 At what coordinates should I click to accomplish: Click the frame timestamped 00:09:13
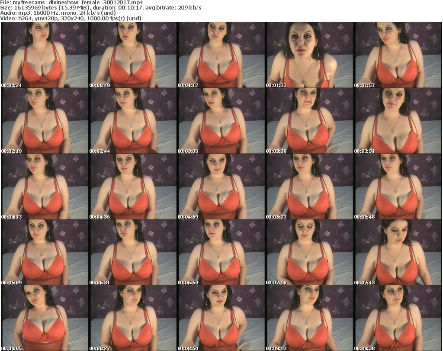tap(309, 318)
